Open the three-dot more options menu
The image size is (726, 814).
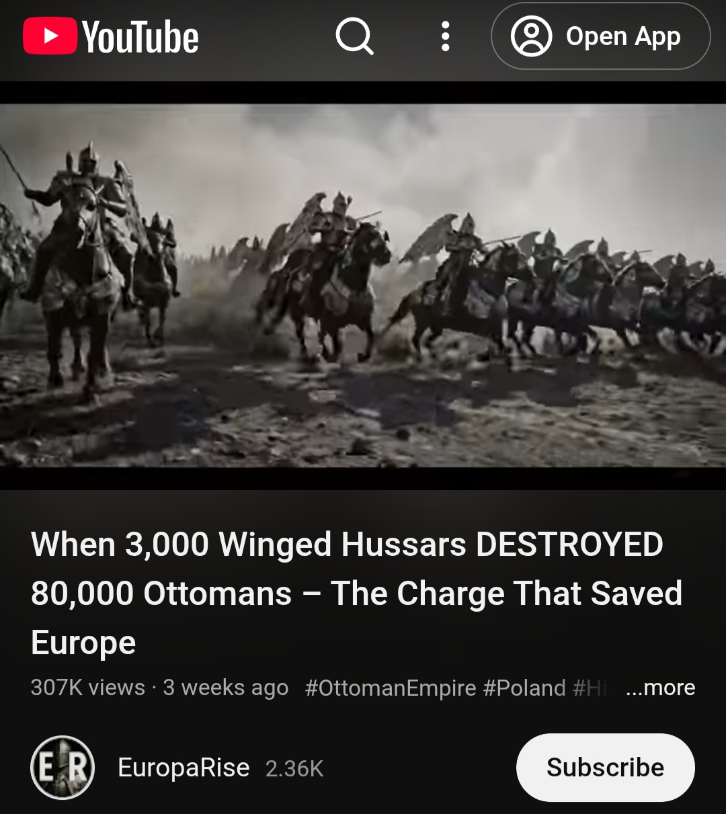pos(445,36)
